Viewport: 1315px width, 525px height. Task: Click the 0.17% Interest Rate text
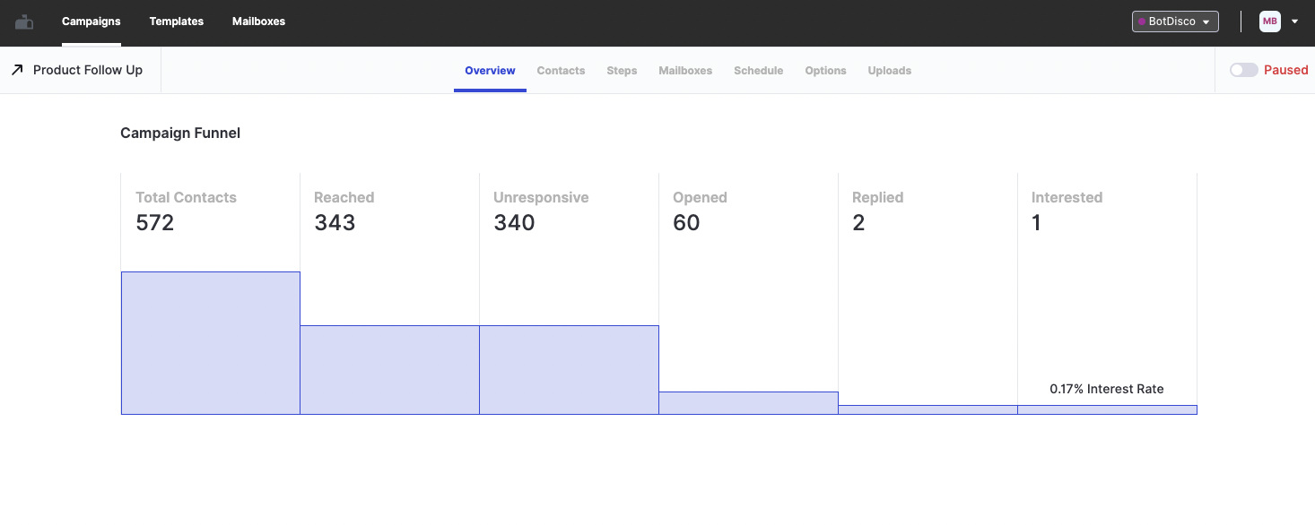(x=1107, y=389)
